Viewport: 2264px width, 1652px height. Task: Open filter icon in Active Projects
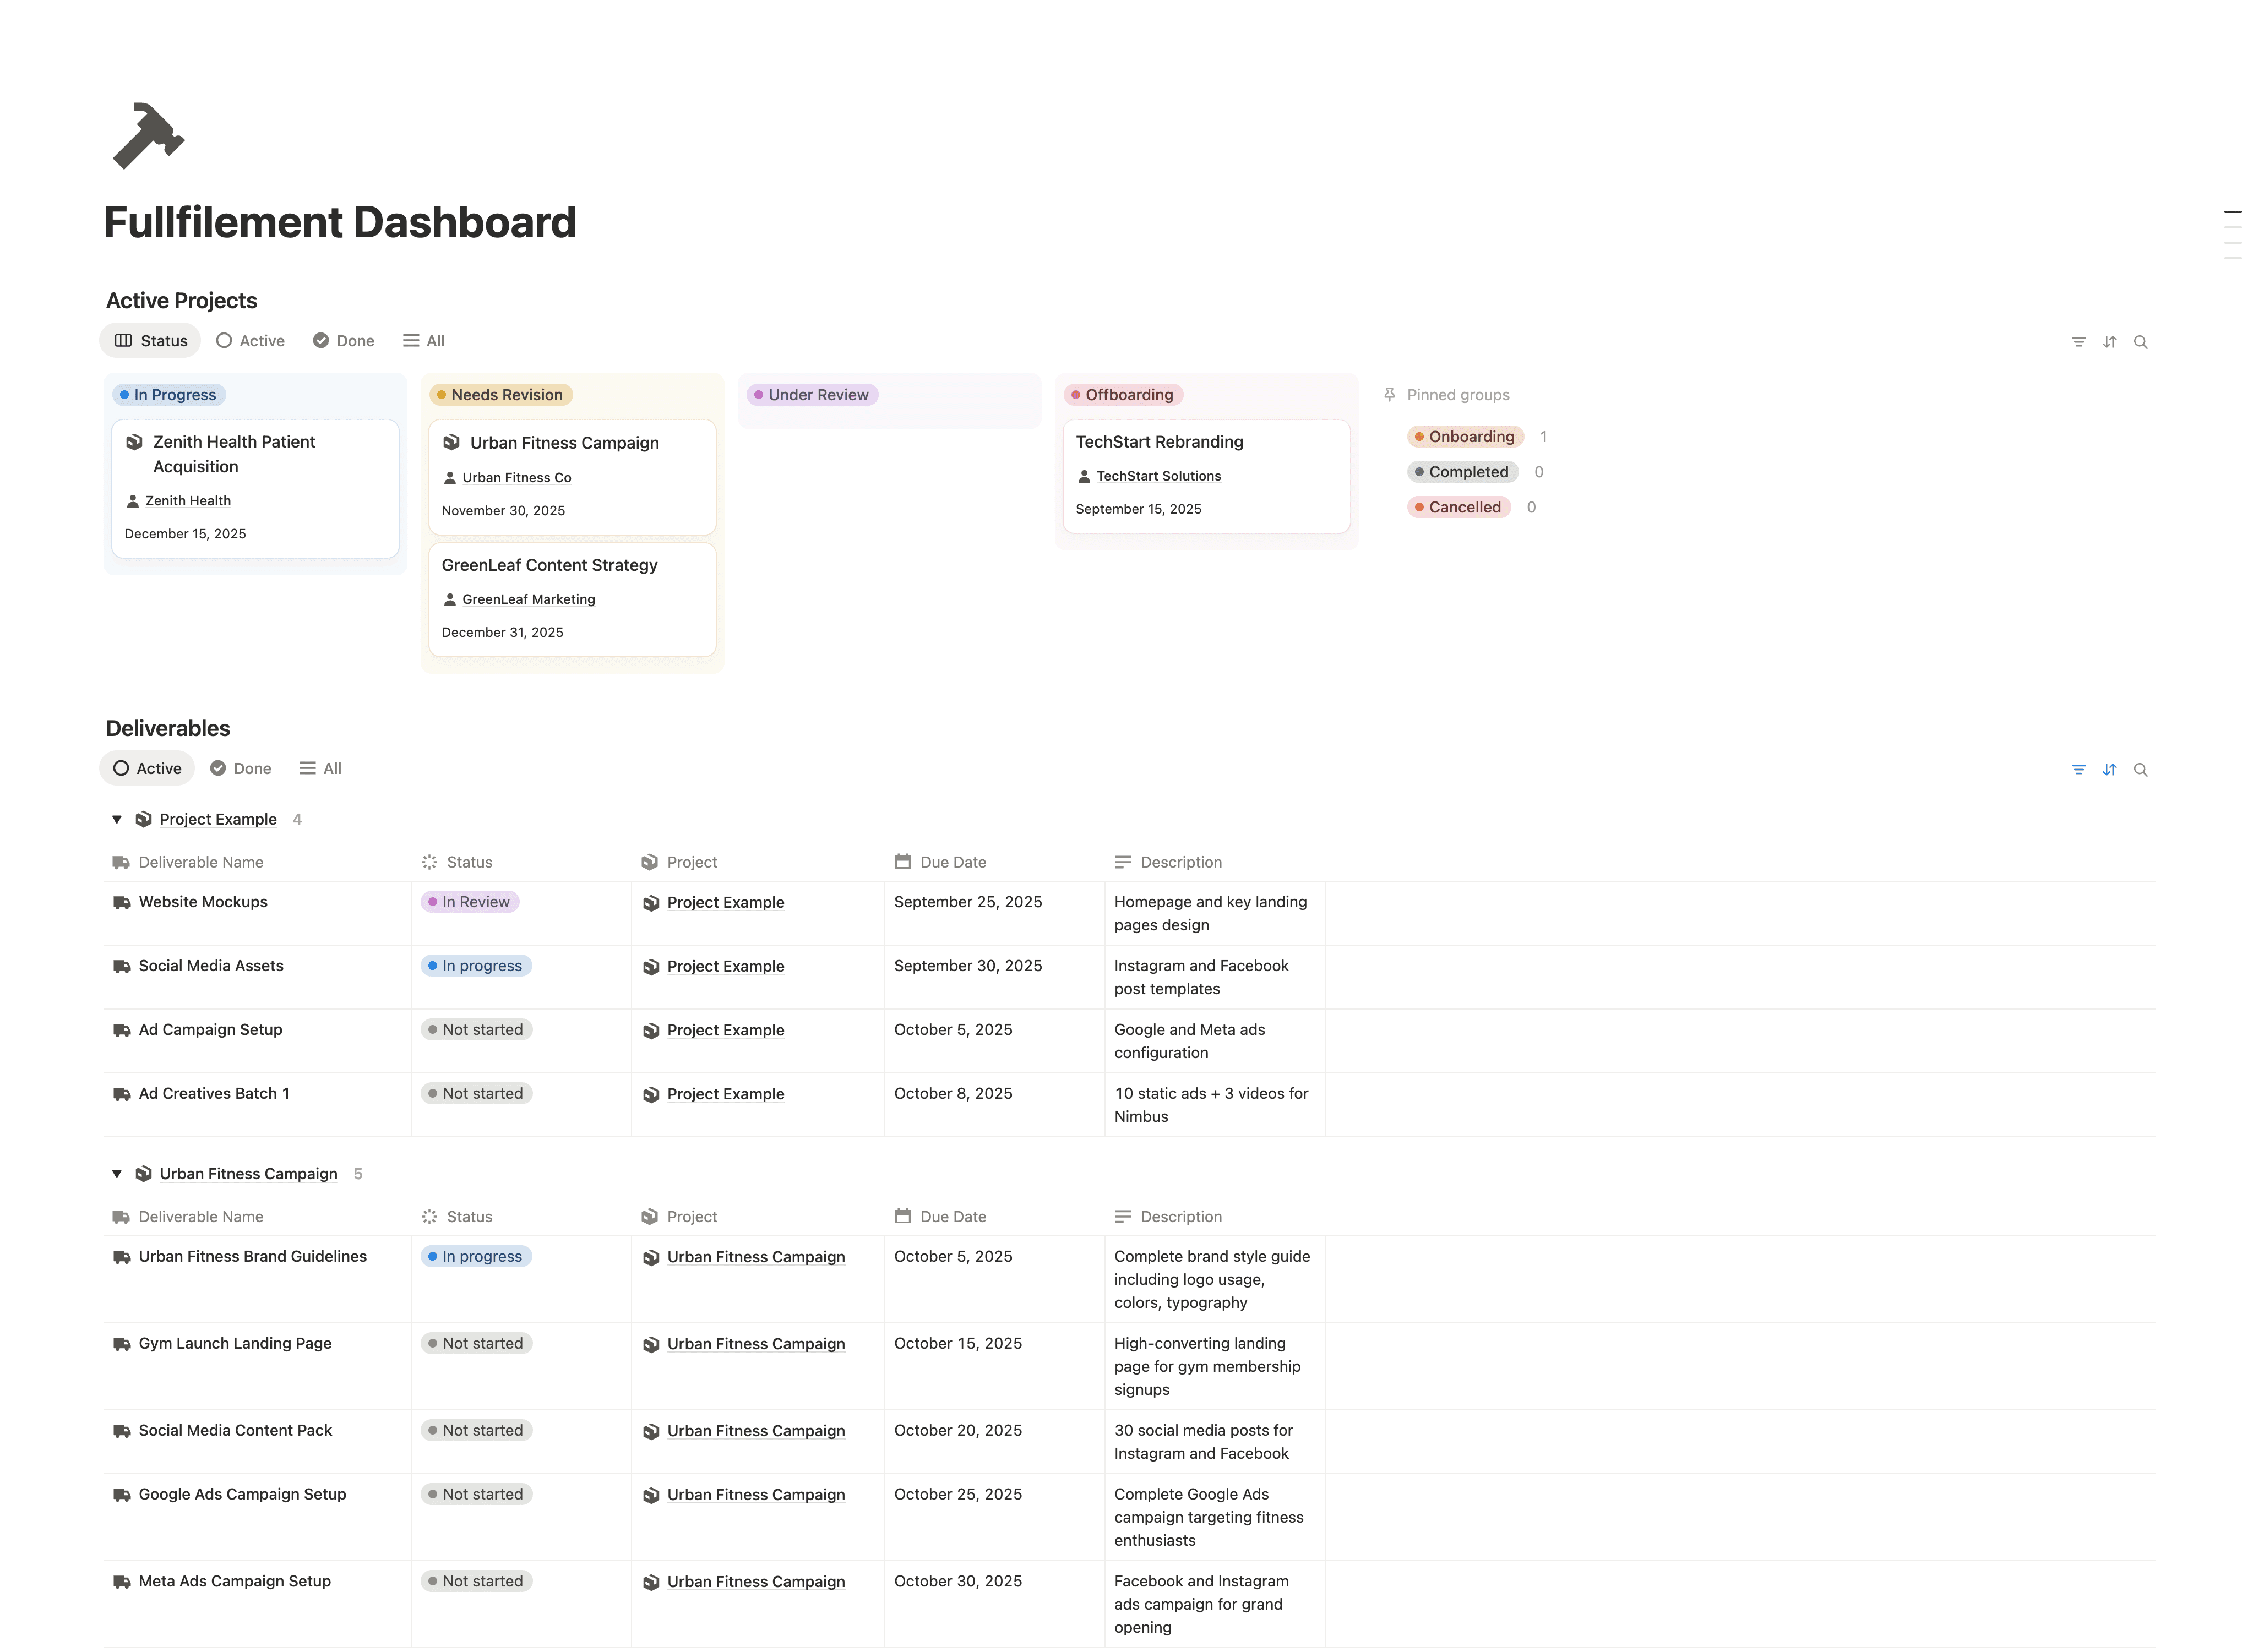[x=2078, y=342]
